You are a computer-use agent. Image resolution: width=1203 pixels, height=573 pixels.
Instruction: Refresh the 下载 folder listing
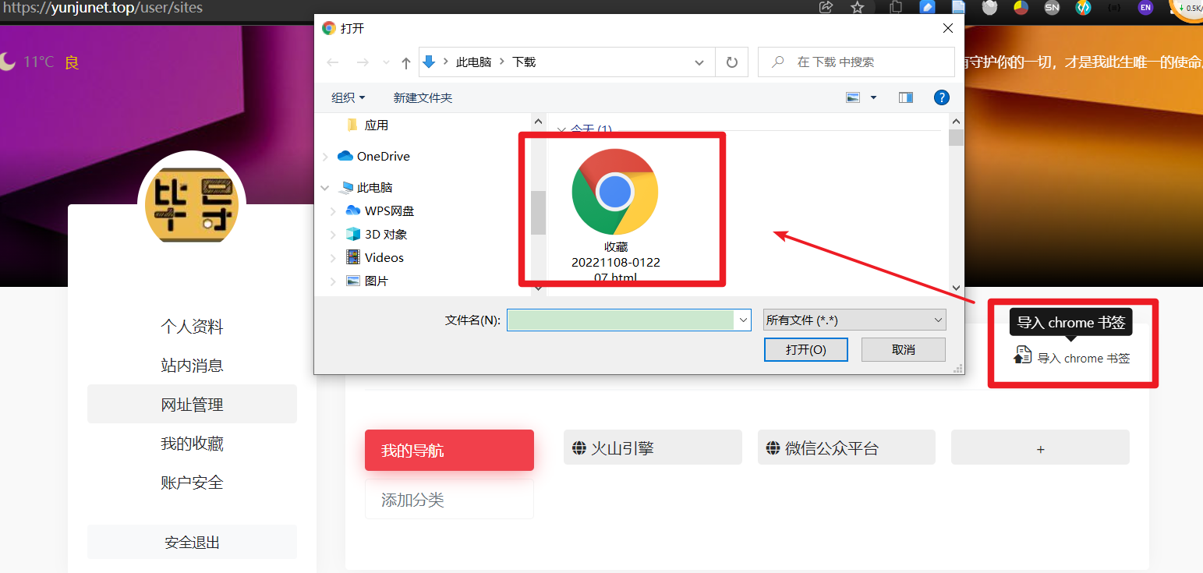(x=731, y=62)
